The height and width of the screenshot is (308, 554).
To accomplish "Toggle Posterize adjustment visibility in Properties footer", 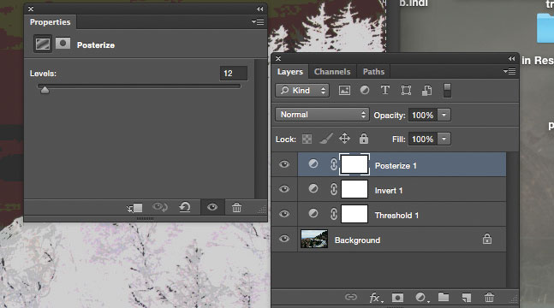I will pyautogui.click(x=212, y=207).
